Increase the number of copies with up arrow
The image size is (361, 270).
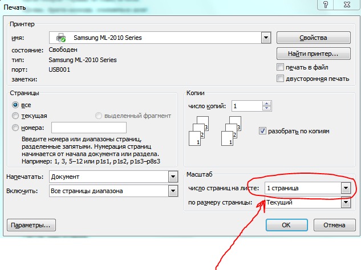tap(265, 104)
